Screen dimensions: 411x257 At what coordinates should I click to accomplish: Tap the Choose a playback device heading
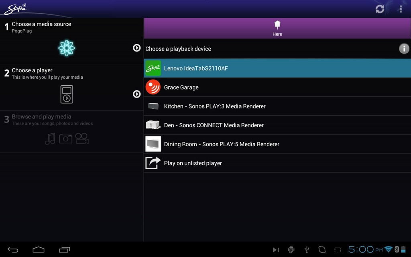[178, 49]
